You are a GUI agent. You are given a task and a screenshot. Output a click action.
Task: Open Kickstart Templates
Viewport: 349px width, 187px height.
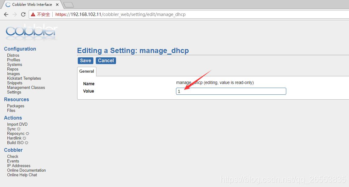(24, 78)
